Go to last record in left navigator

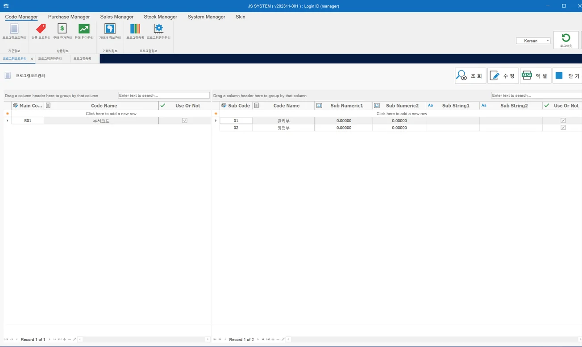pyautogui.click(x=59, y=339)
